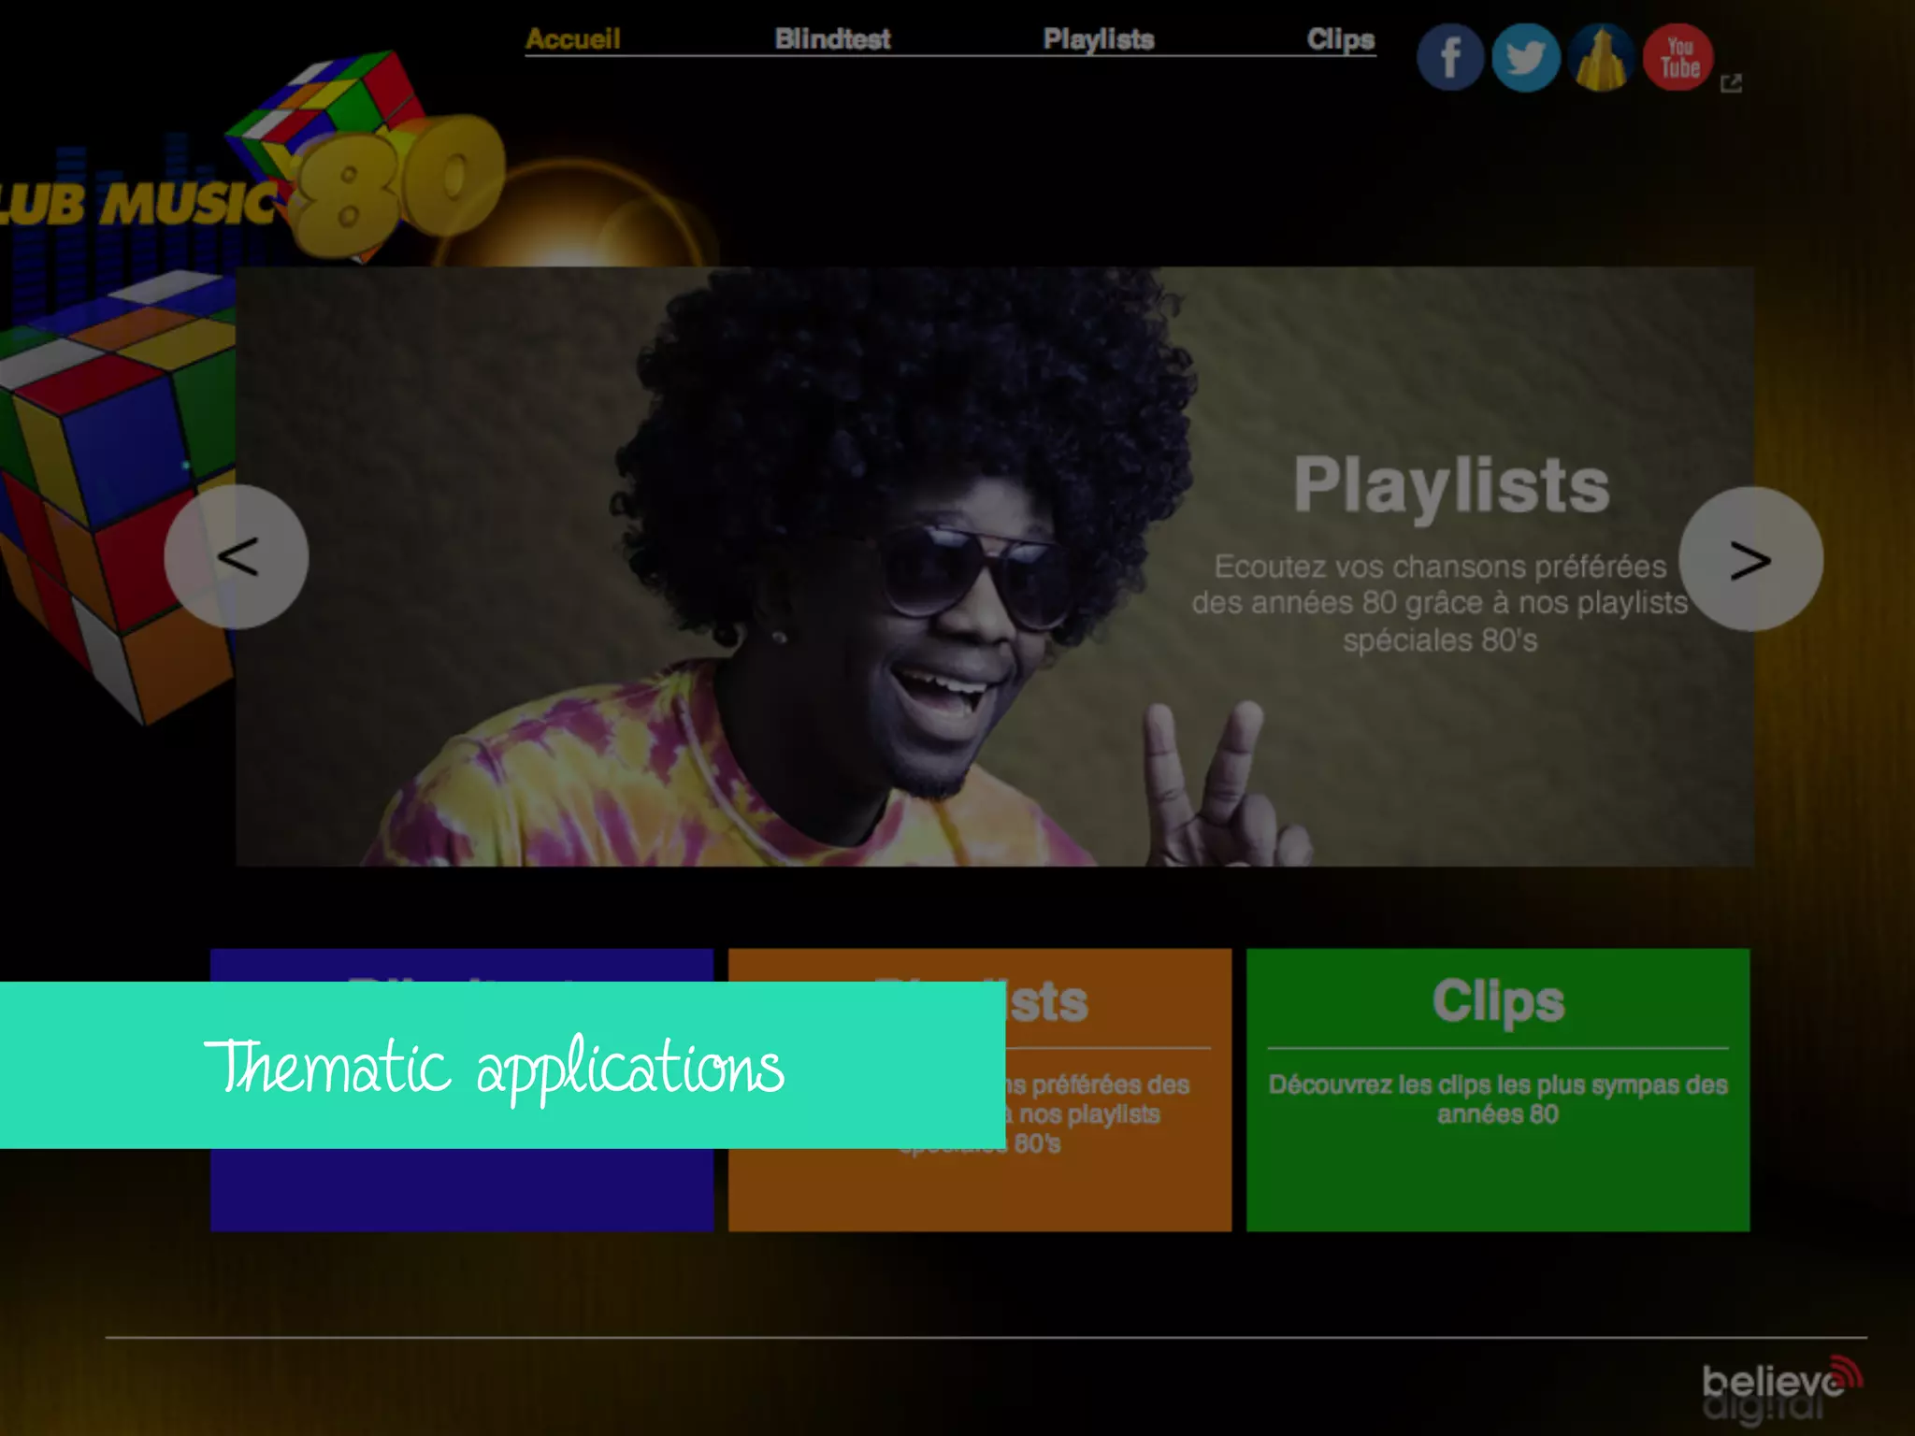Screen dimensions: 1915x1436
Task: Click the Believe Digital logo
Action: [x=1782, y=1390]
